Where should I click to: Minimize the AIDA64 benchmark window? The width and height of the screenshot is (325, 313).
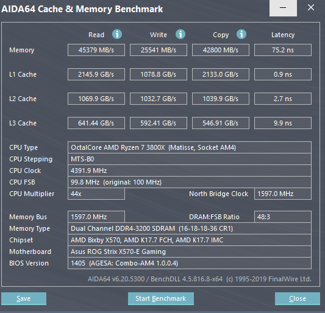283,8
